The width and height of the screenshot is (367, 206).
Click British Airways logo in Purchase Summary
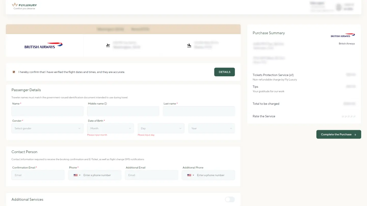(343, 35)
